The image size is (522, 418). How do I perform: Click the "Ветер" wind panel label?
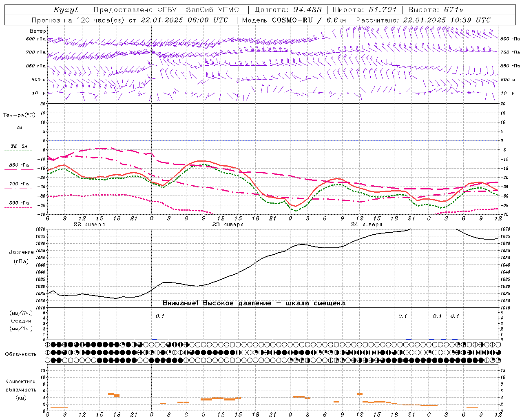tap(38, 31)
